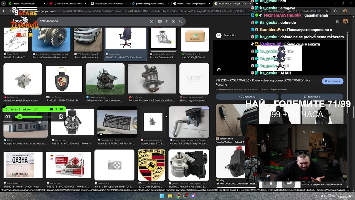Click the ENG language indicator
Viewport: 355px width, 200px height.
coord(323,196)
